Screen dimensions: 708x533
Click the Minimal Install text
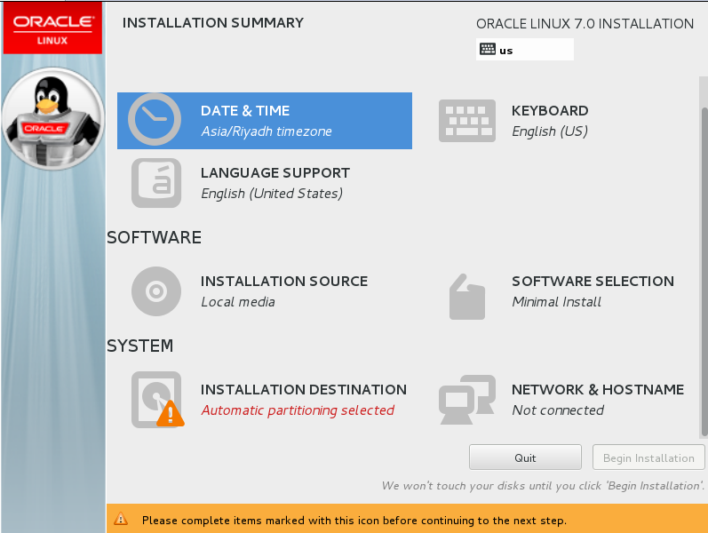point(556,302)
